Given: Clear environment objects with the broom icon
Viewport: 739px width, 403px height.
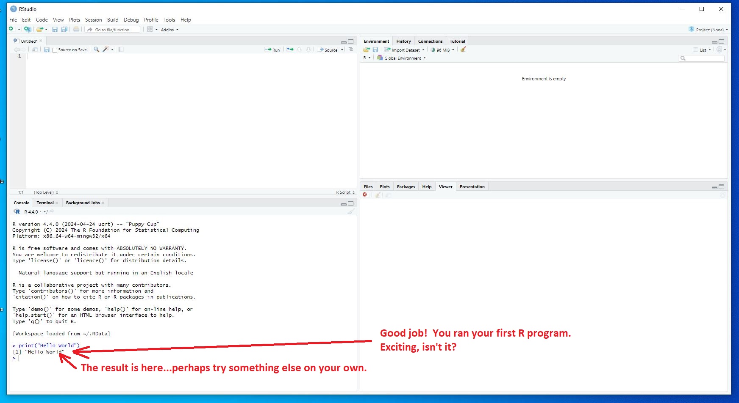Looking at the screenshot, I should click(463, 49).
